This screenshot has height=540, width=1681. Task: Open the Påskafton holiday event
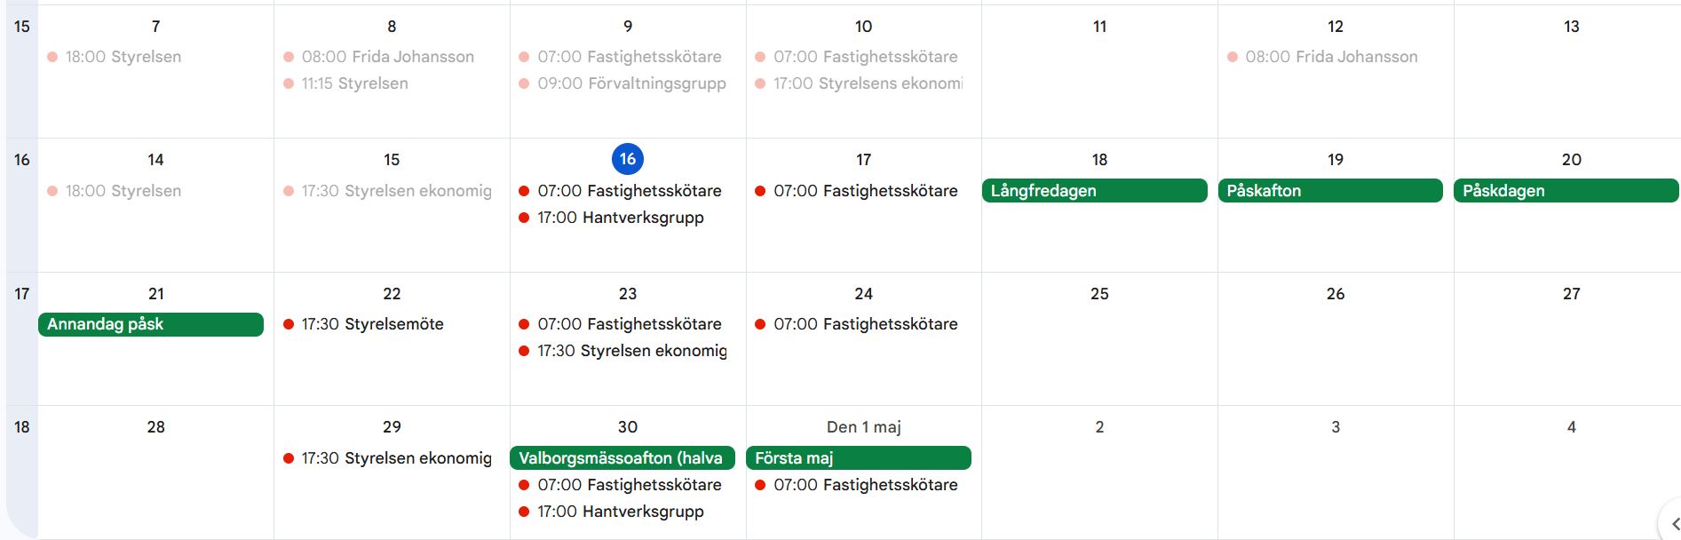1330,191
